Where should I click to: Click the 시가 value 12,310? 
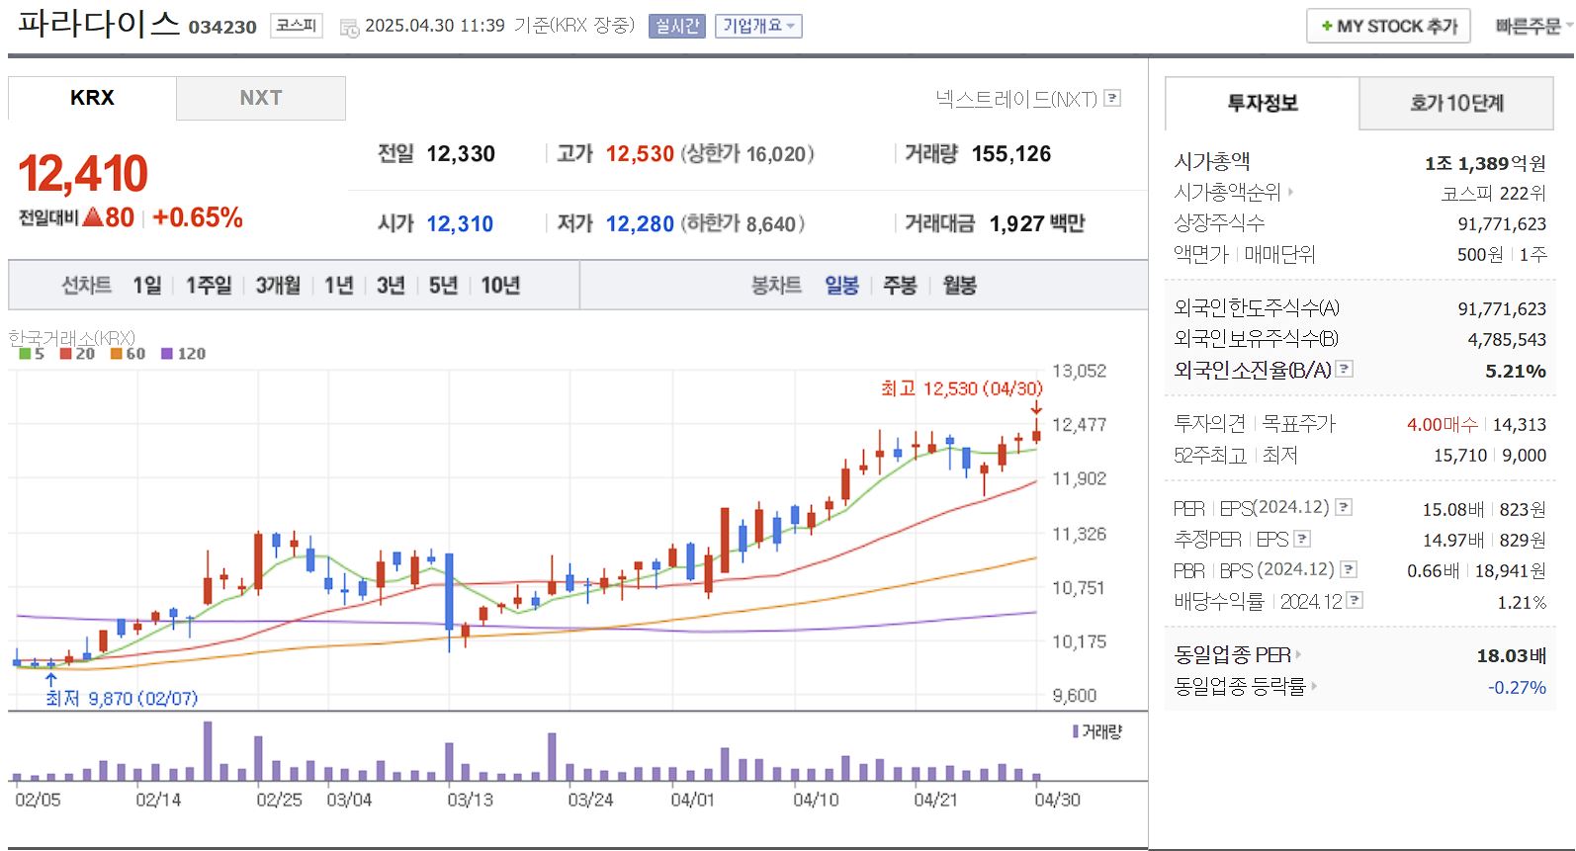(460, 223)
